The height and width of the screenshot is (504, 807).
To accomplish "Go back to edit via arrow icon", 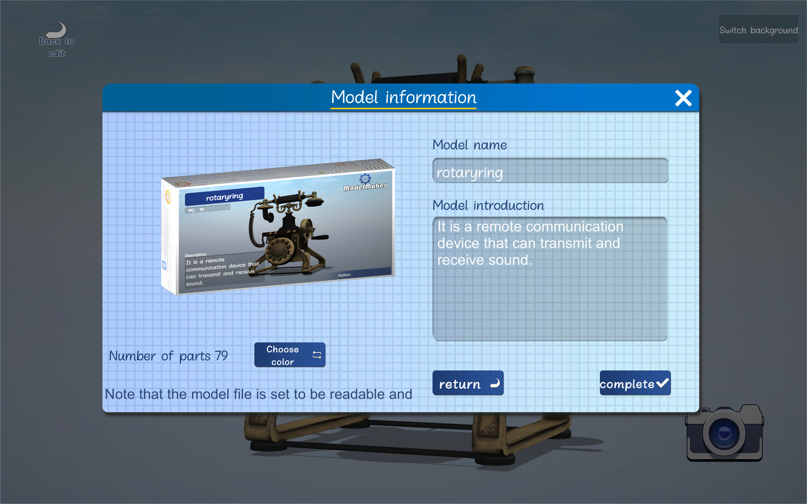I will tap(57, 40).
